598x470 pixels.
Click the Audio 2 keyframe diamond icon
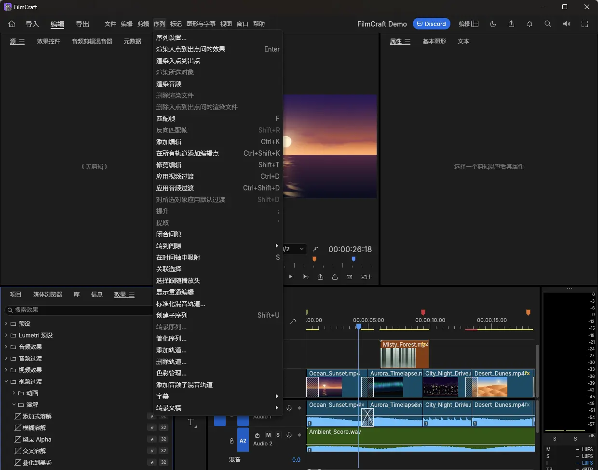299,435
